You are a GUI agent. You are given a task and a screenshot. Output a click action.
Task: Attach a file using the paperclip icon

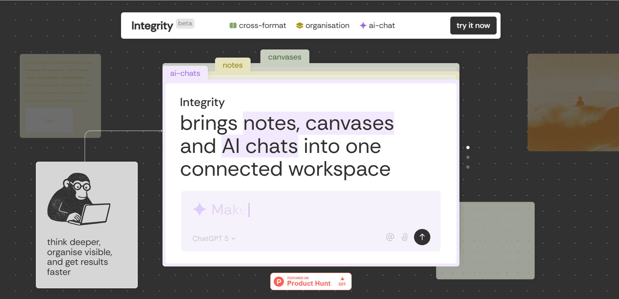[405, 237]
